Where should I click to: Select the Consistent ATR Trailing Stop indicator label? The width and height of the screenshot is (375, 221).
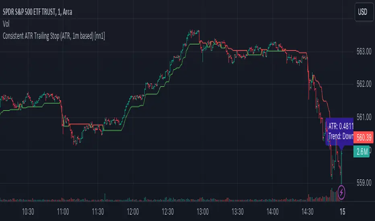point(54,36)
